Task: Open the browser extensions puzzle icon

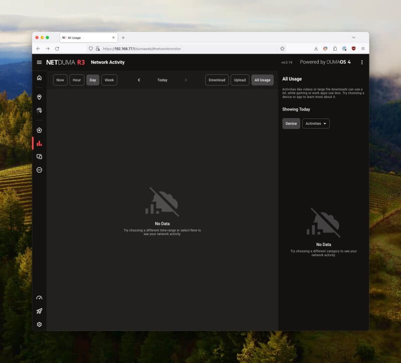Action: tap(335, 48)
